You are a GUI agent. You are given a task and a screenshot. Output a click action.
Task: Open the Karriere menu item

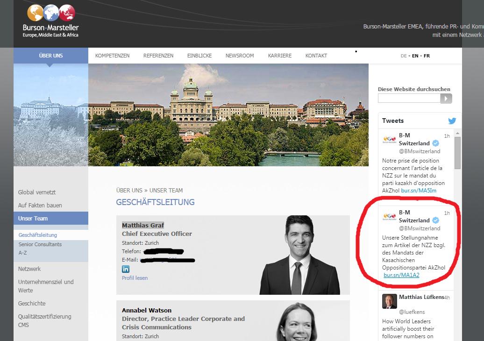coord(280,56)
